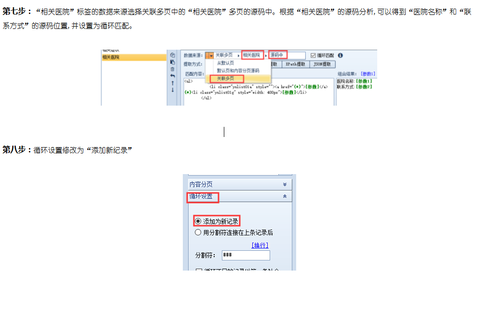Collapse the 循环设置 panel chevron
479x327 pixels.
tap(285, 196)
